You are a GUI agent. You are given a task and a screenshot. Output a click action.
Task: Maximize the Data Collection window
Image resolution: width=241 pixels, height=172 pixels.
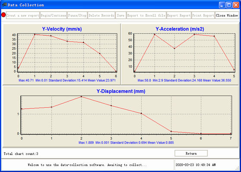click(x=229, y=5)
